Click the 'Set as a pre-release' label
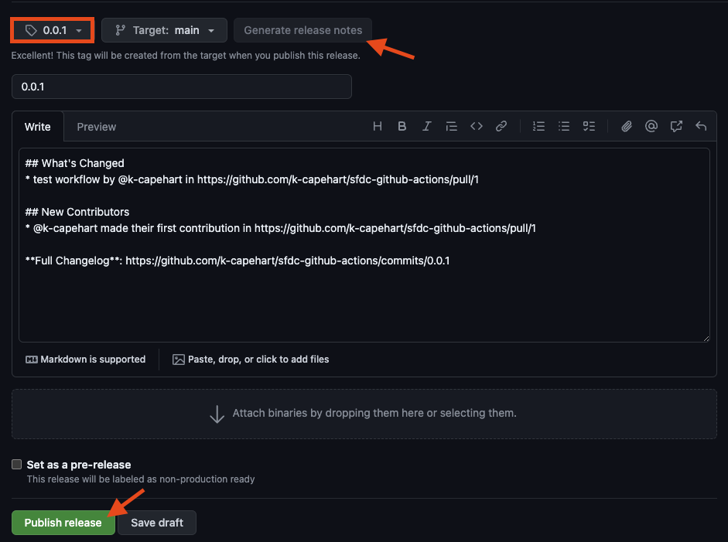The height and width of the screenshot is (542, 728). (79, 465)
